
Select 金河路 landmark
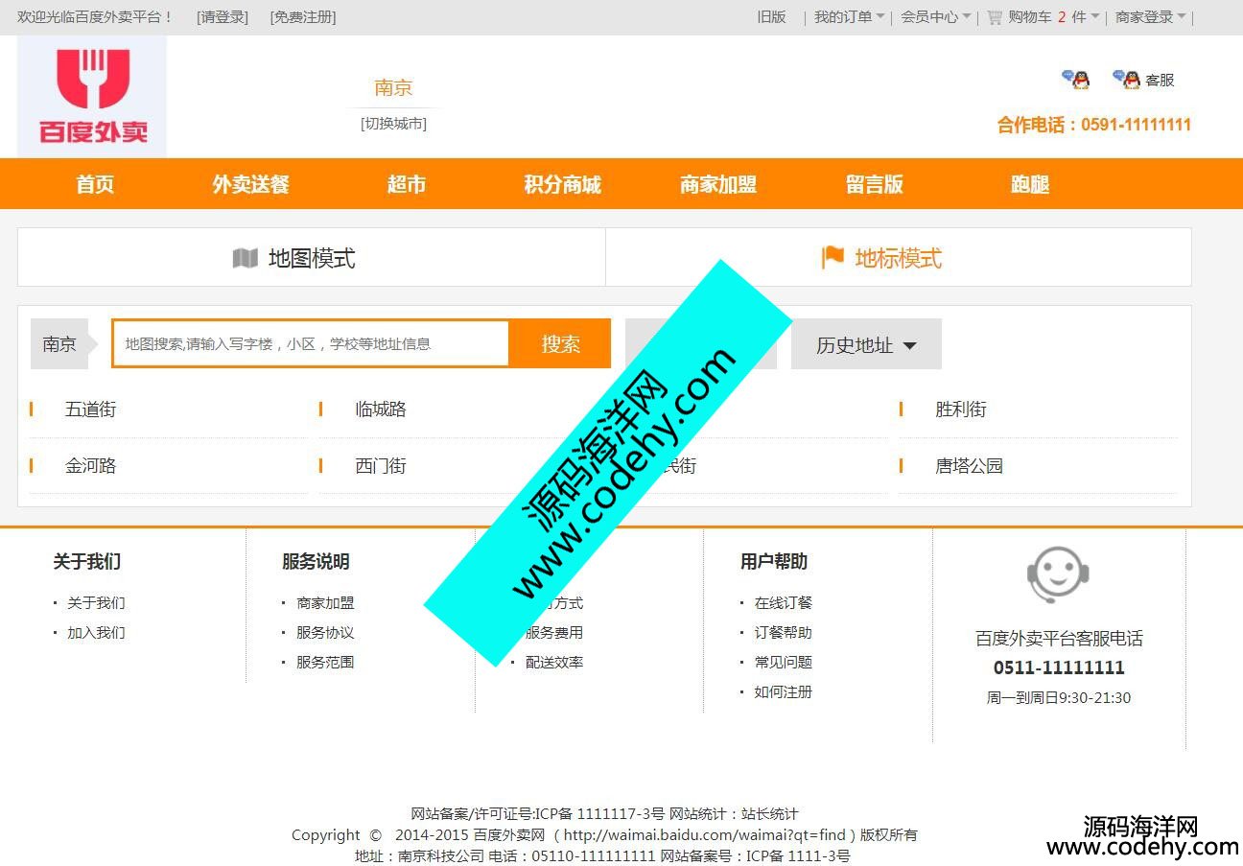pos(90,466)
